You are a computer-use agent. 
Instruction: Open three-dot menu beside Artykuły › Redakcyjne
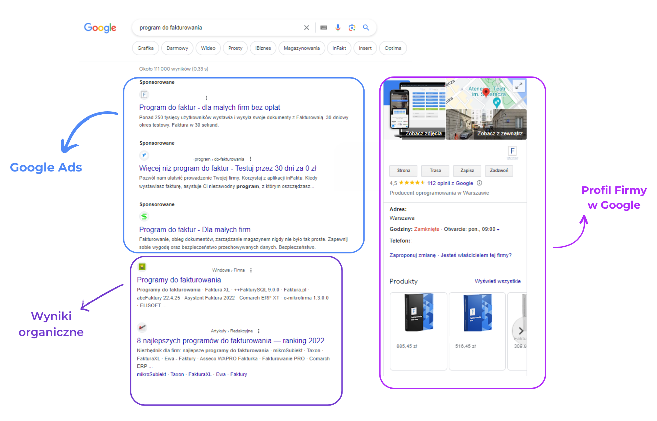tap(259, 331)
